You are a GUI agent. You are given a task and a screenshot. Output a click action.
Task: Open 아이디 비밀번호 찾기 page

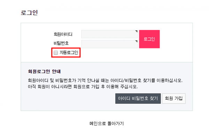(x=138, y=99)
